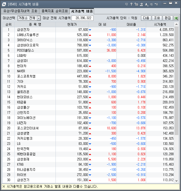Screen dimensions: 181x191
Task: Click the 다음 button
Action: [x=146, y=18]
